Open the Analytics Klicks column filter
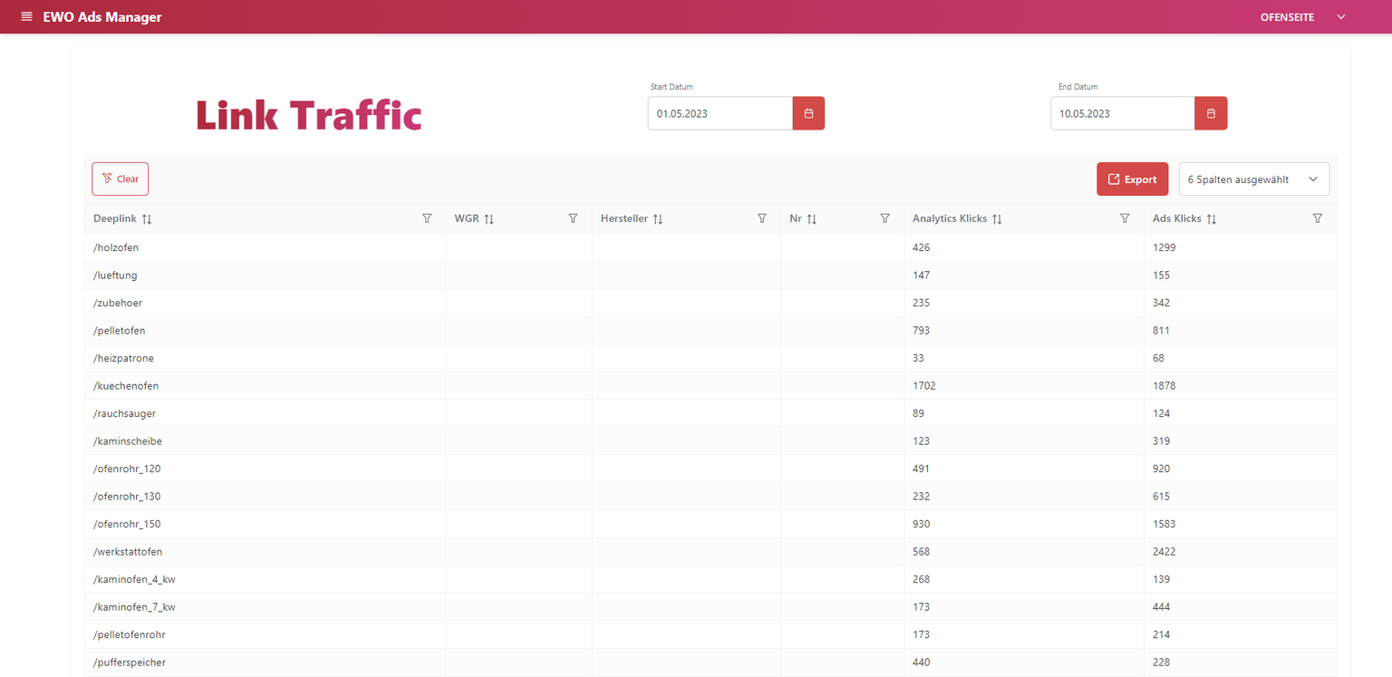 (1125, 218)
